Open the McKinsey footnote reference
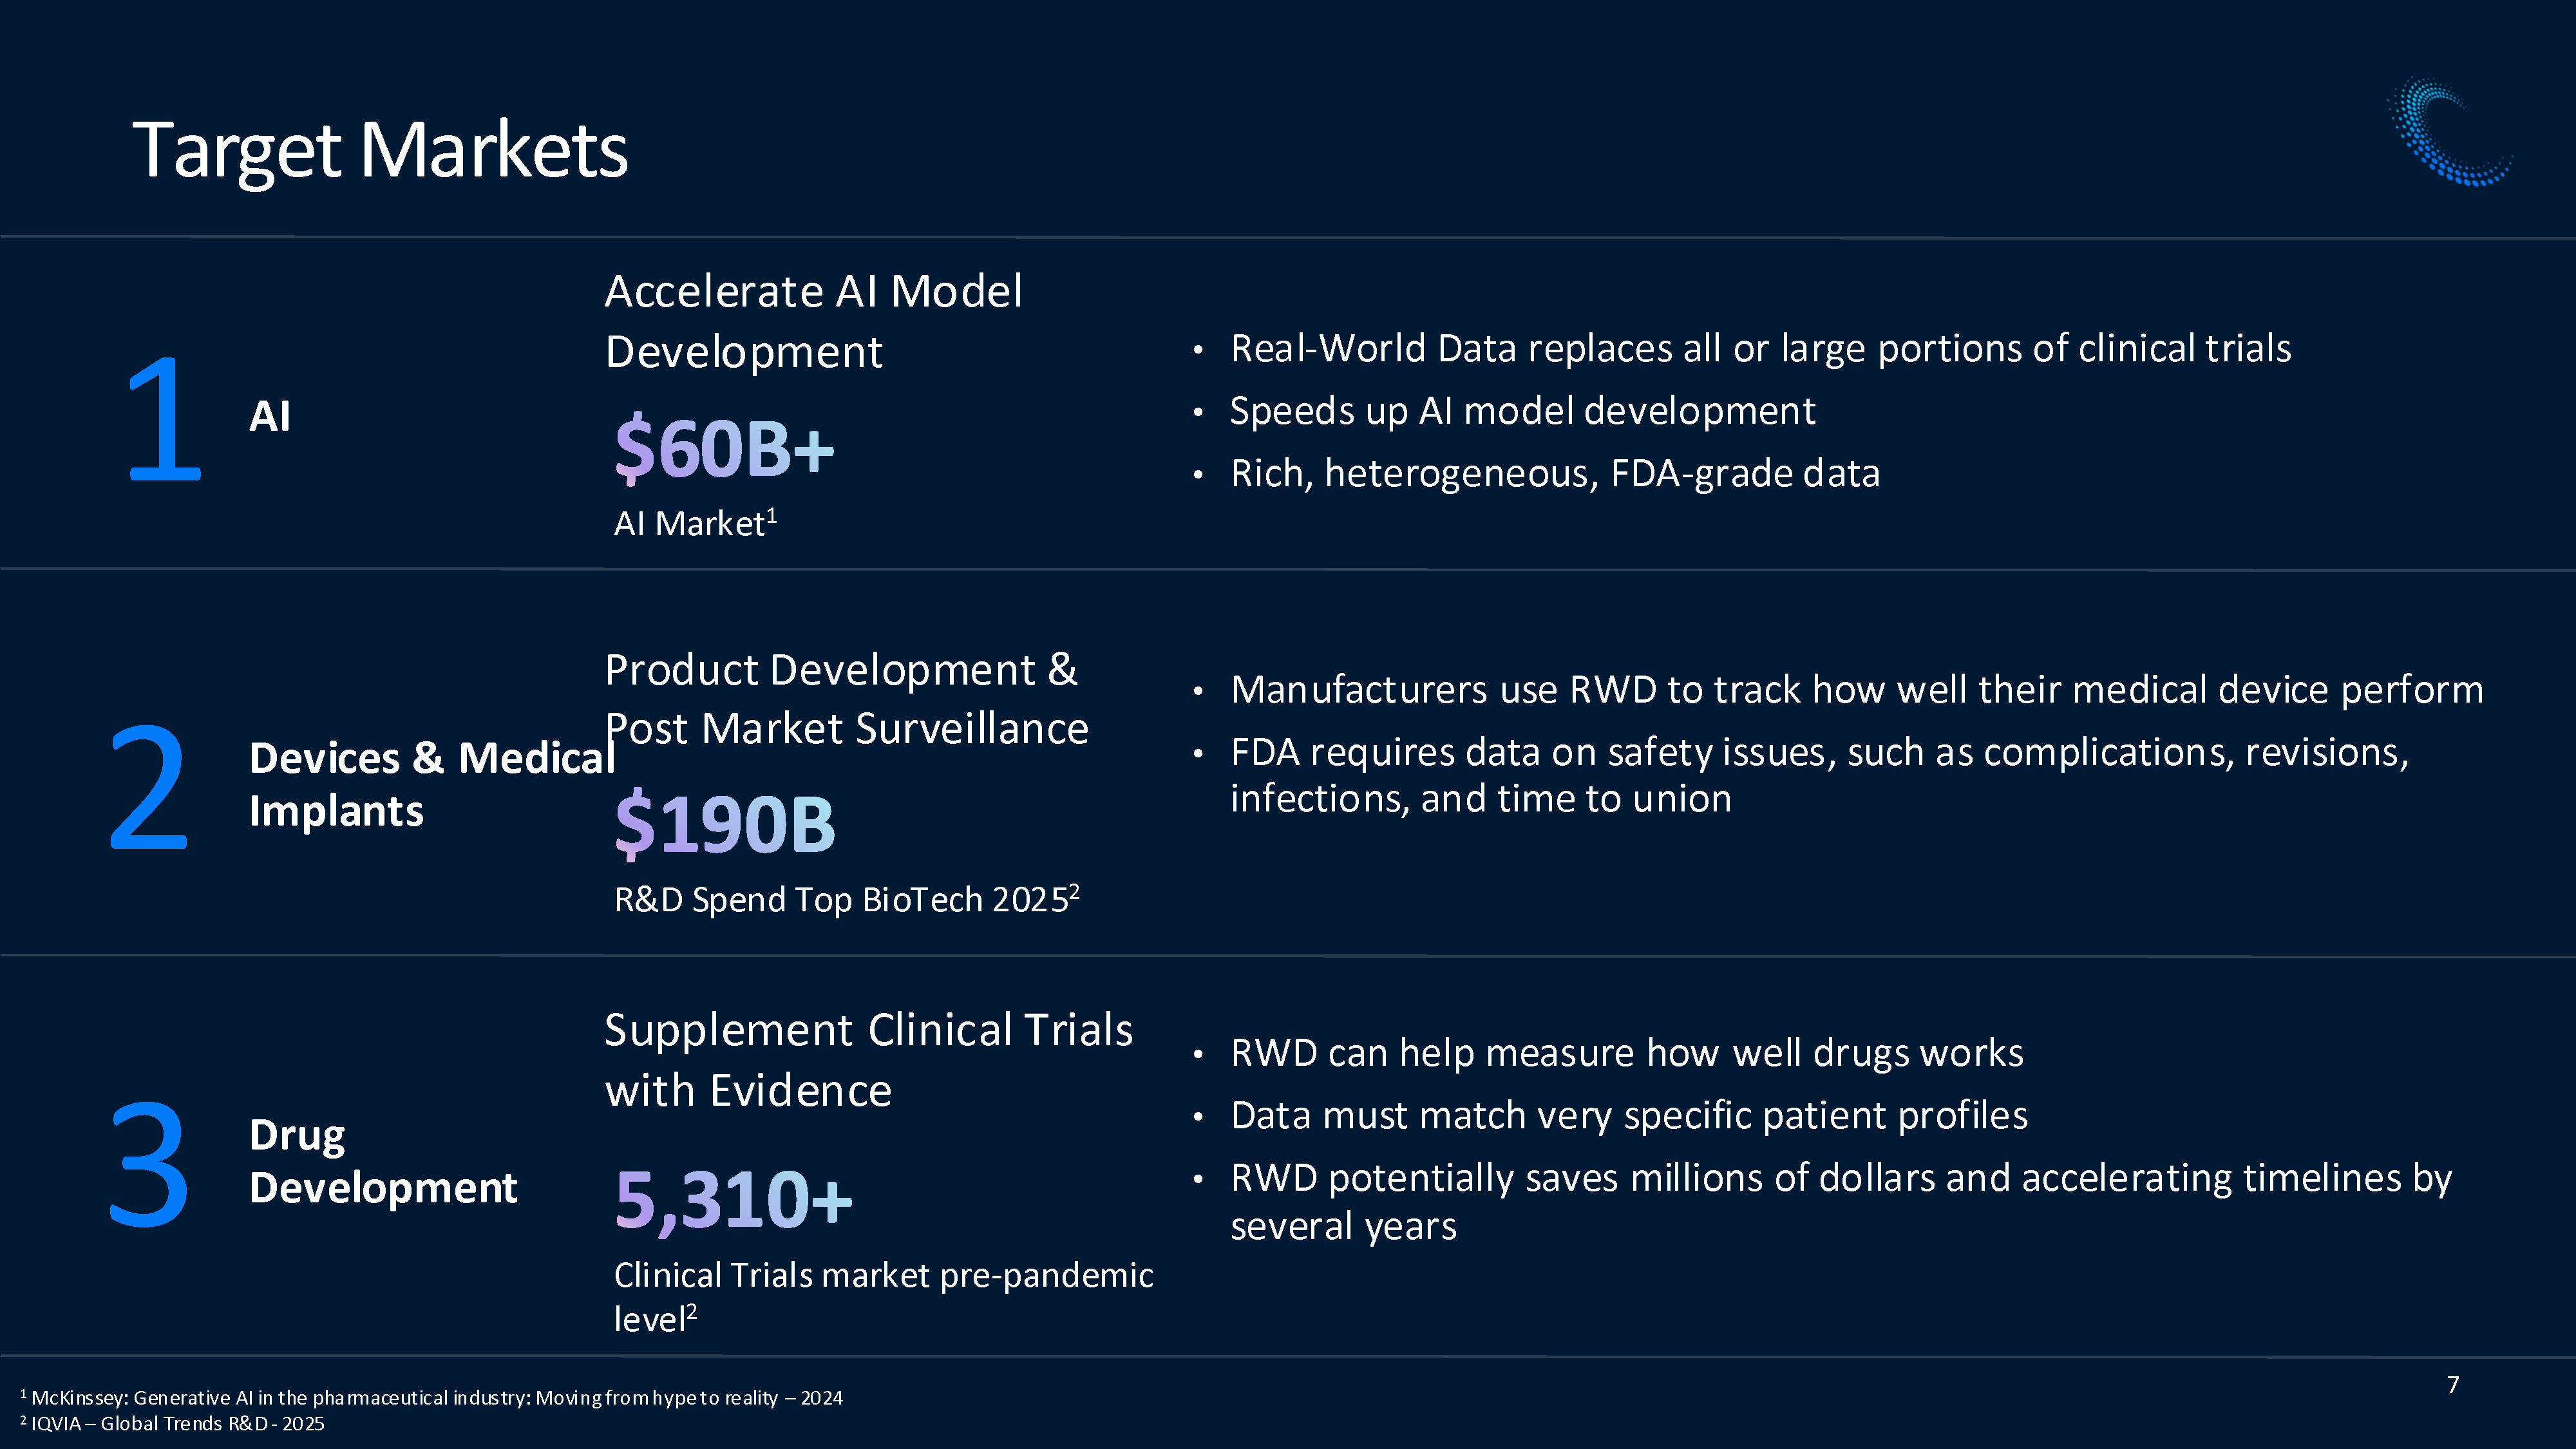This screenshot has width=2576, height=1449. (431, 1397)
